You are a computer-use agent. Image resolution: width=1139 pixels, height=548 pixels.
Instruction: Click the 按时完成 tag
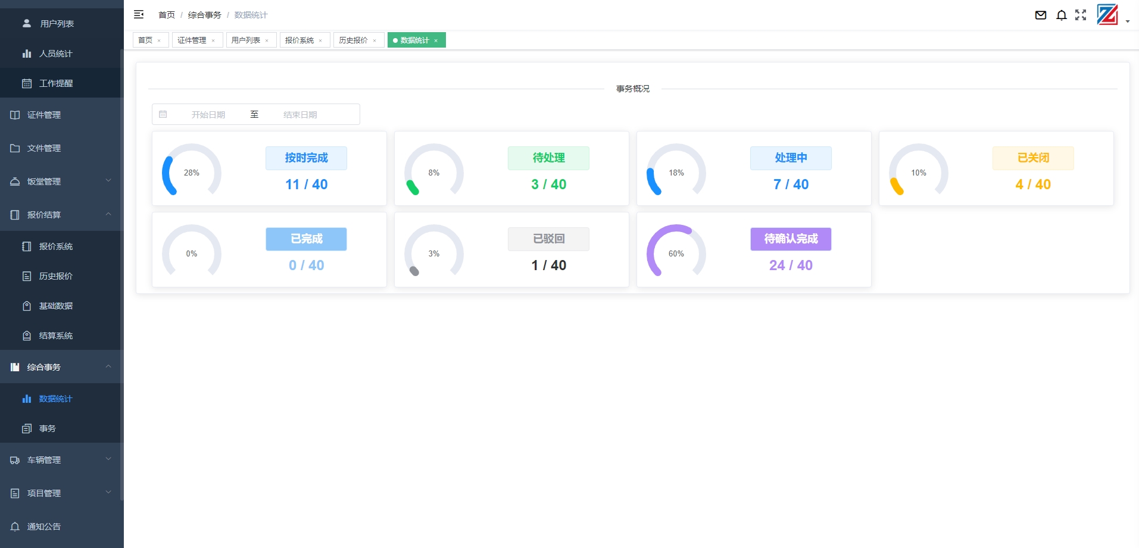tap(306, 158)
